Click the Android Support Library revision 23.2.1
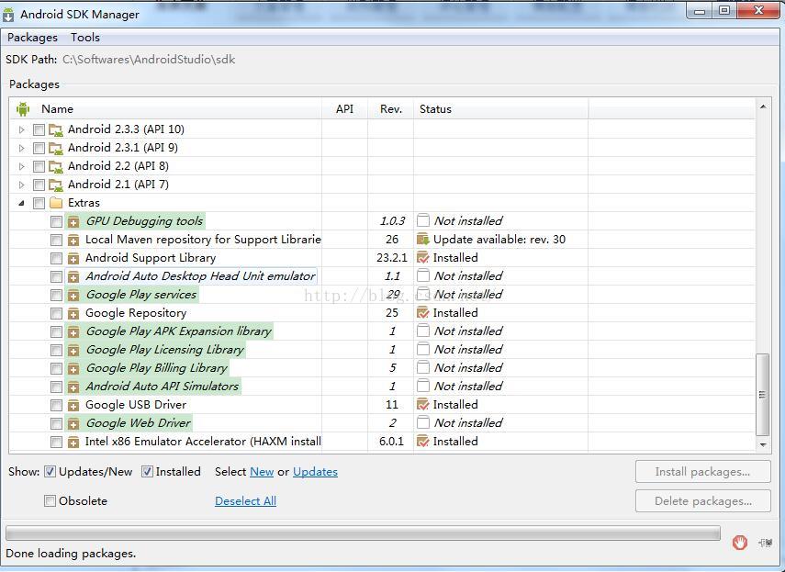Image resolution: width=785 pixels, height=572 pixels. point(392,258)
